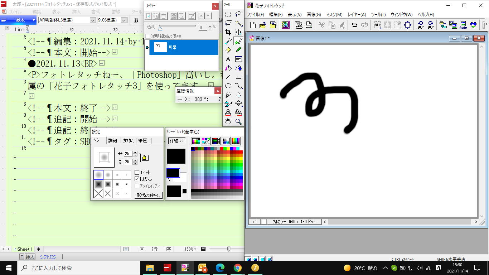Toggle visibility dot of 背景 layer
Image resolution: width=489 pixels, height=275 pixels.
147,47
